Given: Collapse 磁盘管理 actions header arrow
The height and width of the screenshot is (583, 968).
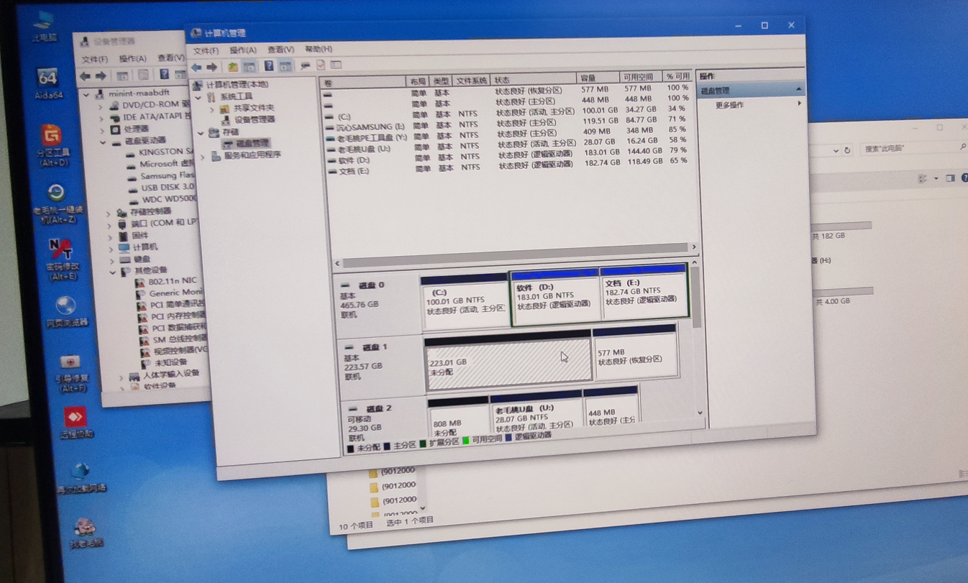Looking at the screenshot, I should [x=798, y=89].
